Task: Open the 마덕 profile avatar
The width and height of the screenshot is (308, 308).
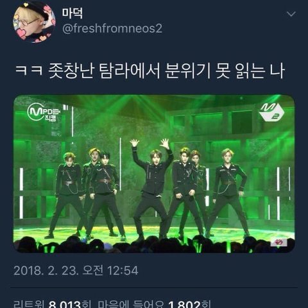Action: [34, 22]
